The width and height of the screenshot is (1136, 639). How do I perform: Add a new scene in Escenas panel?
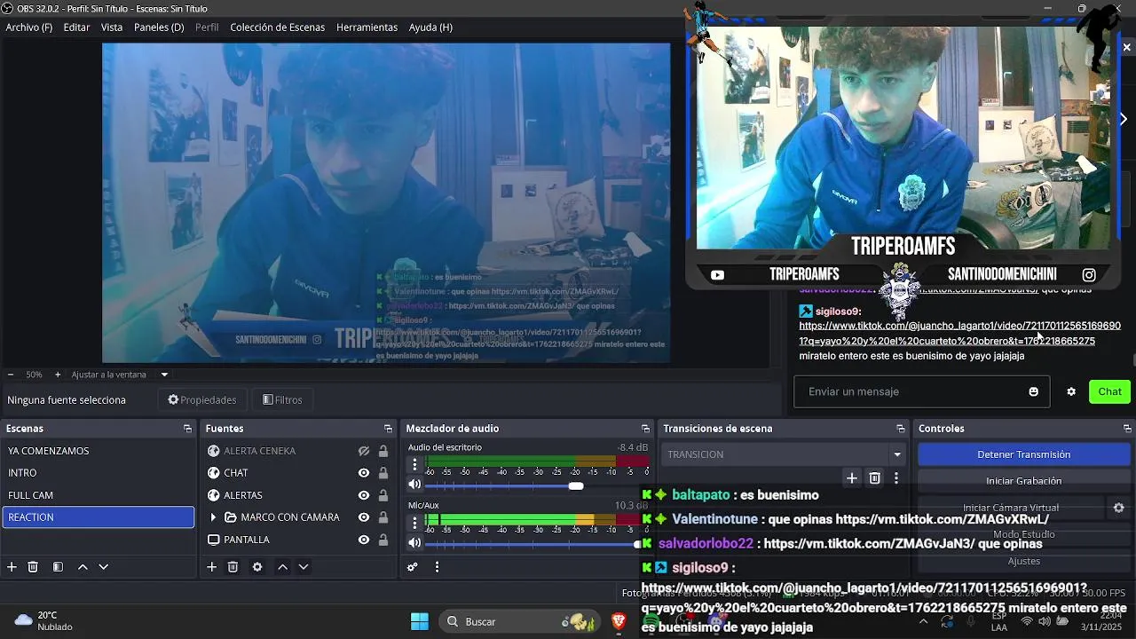pyautogui.click(x=12, y=567)
